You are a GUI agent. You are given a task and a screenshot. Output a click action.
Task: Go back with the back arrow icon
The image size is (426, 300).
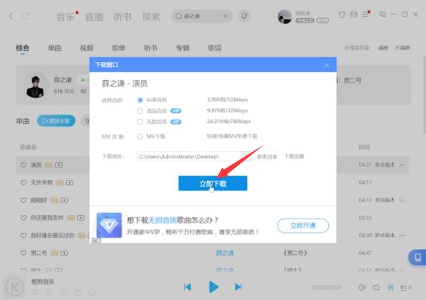[11, 16]
